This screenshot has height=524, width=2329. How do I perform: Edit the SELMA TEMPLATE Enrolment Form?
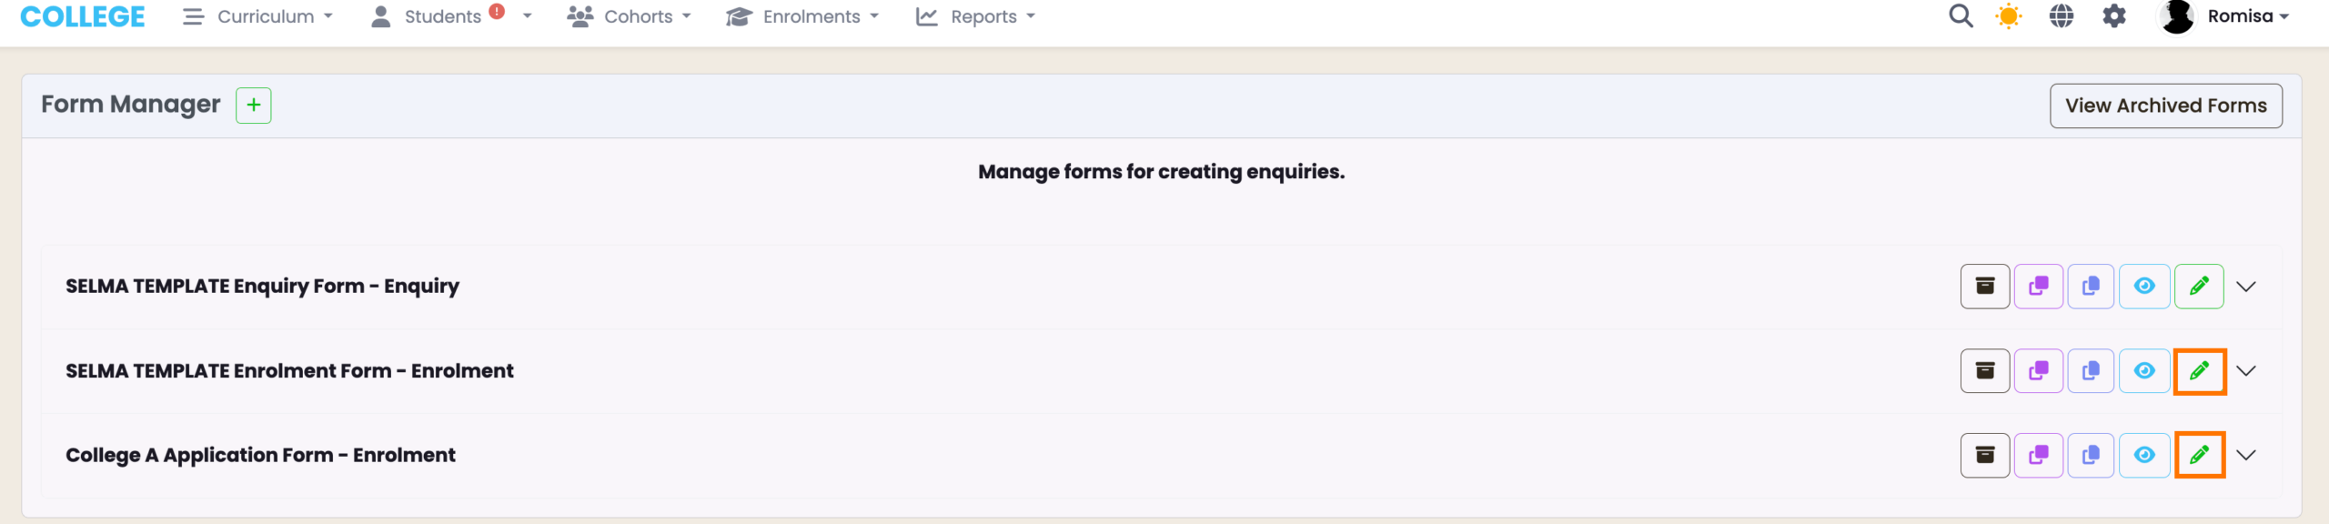[x=2199, y=371]
